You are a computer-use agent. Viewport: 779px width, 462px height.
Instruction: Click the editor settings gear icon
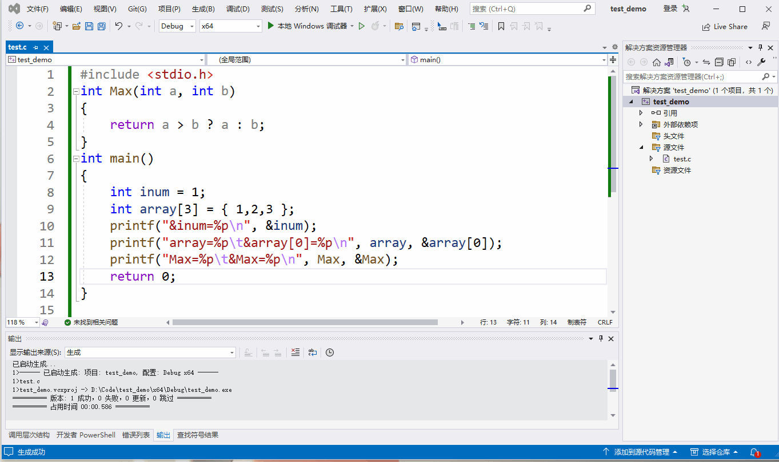[x=615, y=47]
